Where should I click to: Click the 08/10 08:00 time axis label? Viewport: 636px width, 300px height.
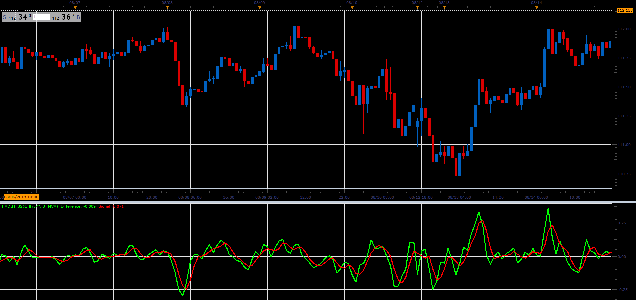coord(382,197)
